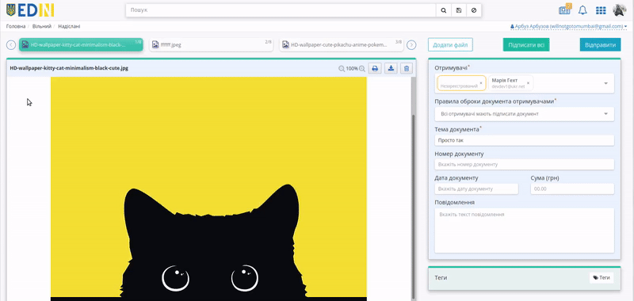
Task: Click the Тема документа field
Action: [525, 140]
